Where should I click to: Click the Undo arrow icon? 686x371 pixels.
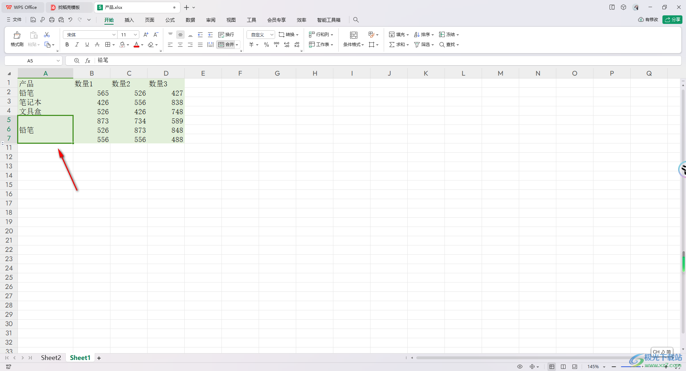(70, 20)
